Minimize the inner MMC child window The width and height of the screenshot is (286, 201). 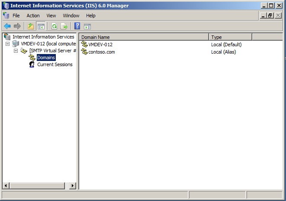coord(263,16)
